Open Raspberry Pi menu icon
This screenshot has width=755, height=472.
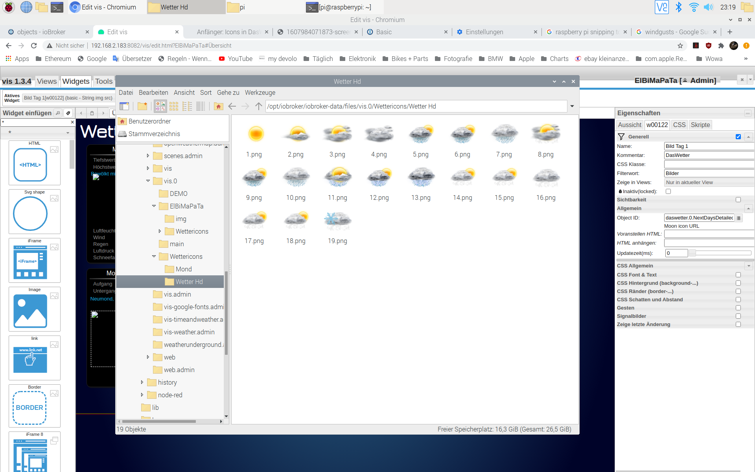click(9, 7)
